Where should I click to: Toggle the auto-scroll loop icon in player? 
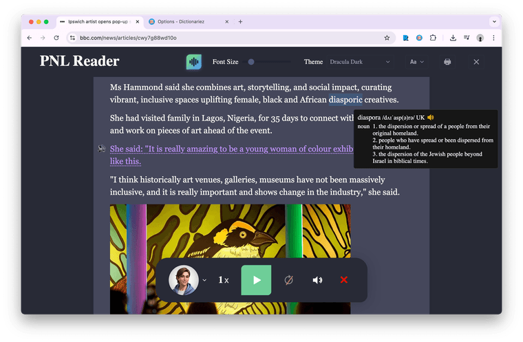tap(289, 280)
